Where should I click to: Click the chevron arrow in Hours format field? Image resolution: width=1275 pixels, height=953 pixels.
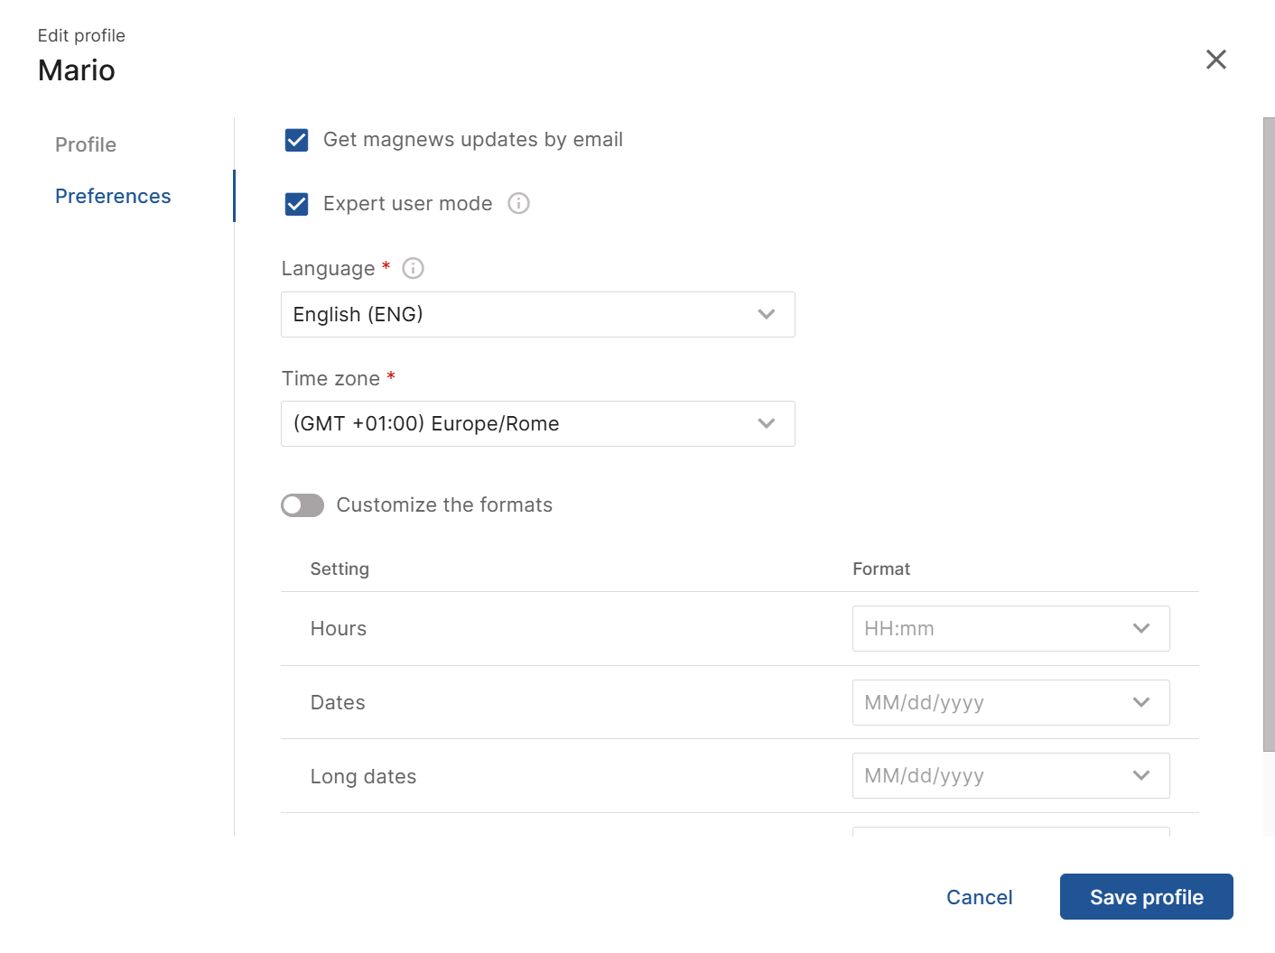tap(1141, 629)
